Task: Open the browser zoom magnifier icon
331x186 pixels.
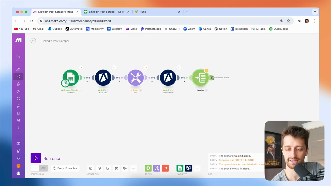Action: tap(282, 21)
